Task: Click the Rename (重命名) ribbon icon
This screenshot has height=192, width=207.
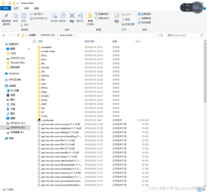Action: 80,16
